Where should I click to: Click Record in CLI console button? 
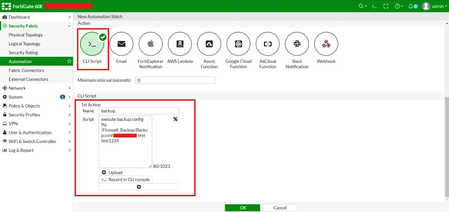[125, 179]
